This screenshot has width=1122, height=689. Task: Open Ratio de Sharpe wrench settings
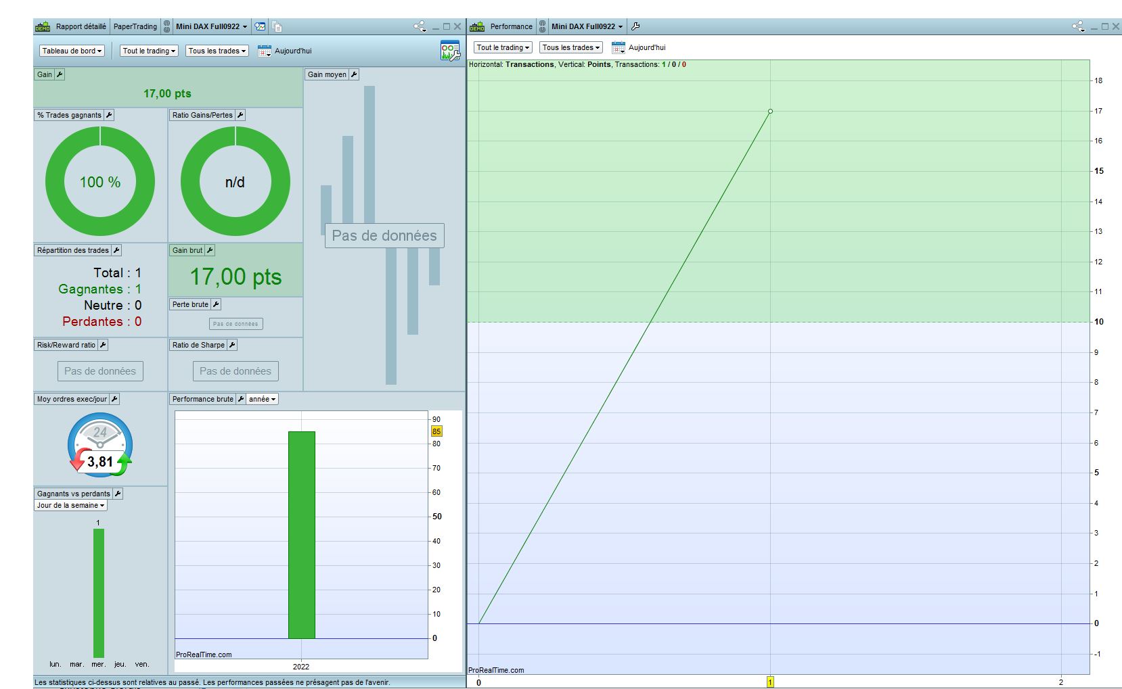pyautogui.click(x=232, y=345)
